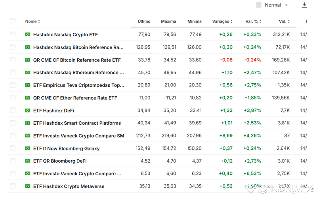Sort the table by Nome column
This screenshot has height=197, width=317.
coord(32,21)
